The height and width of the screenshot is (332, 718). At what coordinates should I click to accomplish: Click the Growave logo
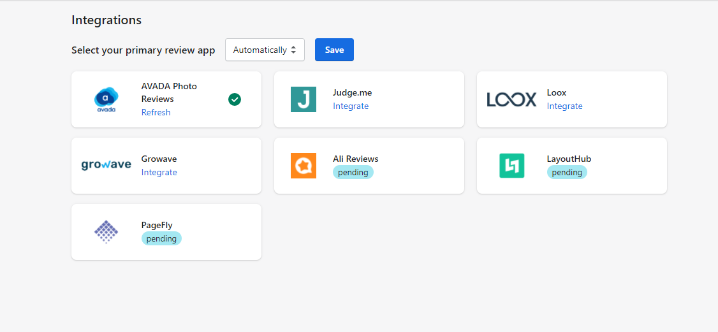[106, 165]
